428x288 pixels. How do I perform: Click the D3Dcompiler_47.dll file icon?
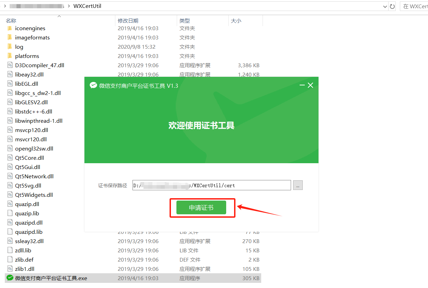[10, 65]
